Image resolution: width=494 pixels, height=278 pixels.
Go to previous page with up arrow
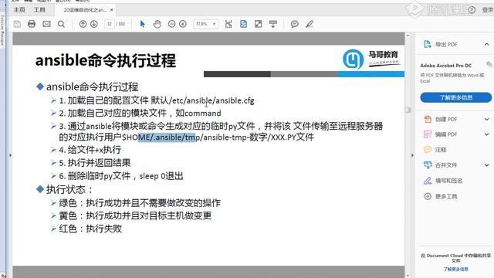tap(83, 24)
